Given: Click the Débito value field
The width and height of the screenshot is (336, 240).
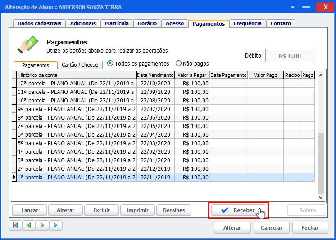Looking at the screenshot, I should 290,56.
